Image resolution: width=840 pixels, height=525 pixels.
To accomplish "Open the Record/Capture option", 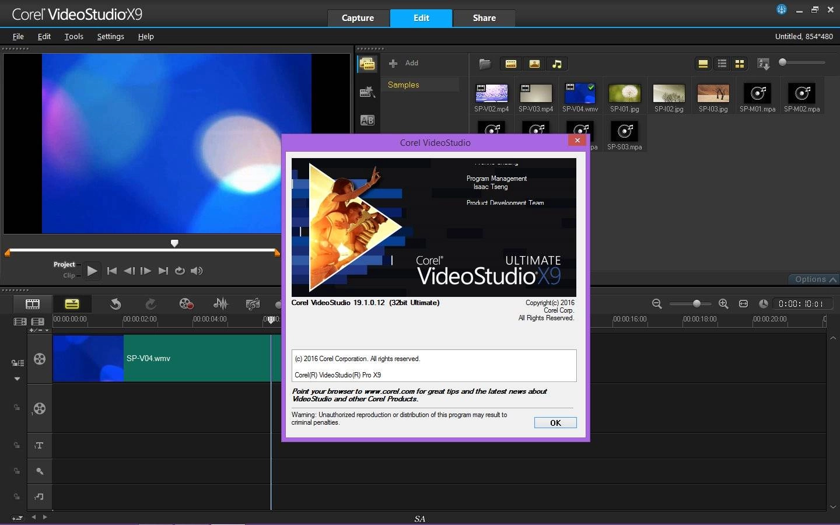I will (x=186, y=304).
